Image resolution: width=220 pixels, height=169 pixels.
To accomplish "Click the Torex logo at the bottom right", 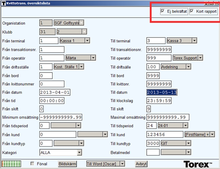I will [198, 164].
